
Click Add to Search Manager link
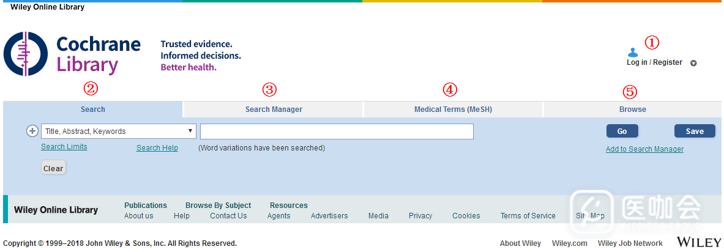point(644,149)
